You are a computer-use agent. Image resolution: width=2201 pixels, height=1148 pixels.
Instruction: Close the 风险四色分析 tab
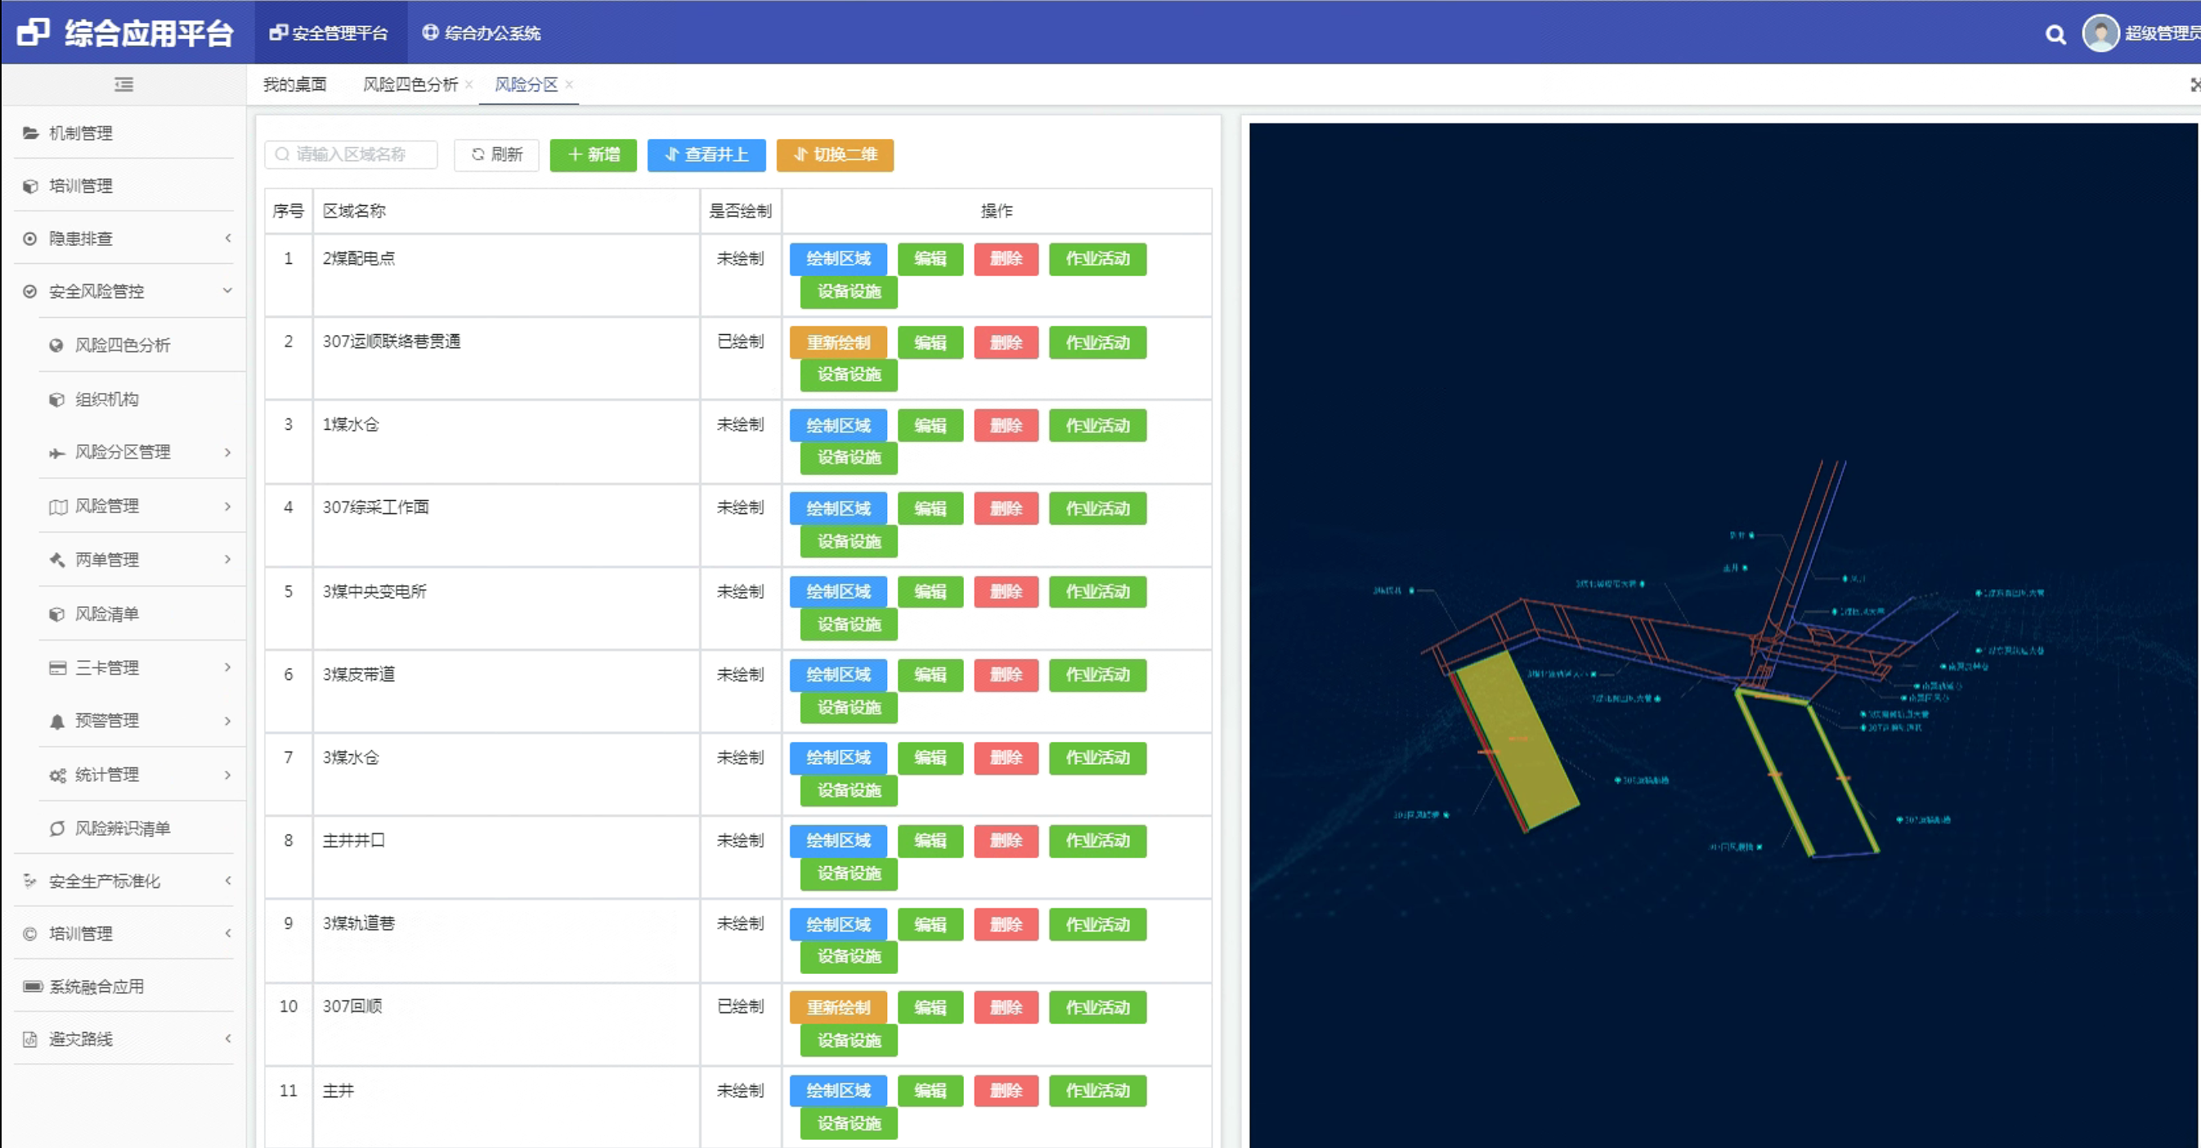click(469, 84)
